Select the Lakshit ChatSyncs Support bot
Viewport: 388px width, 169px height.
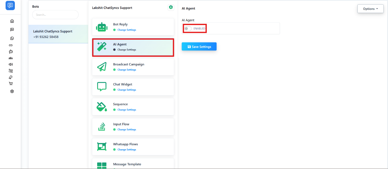[x=58, y=34]
